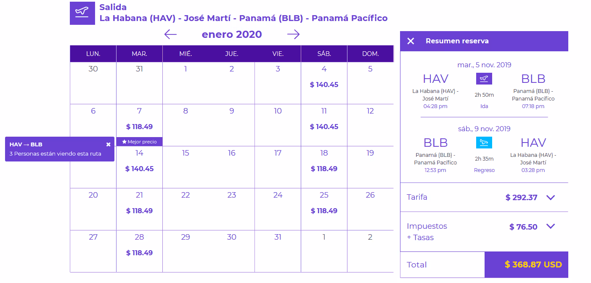Go to previous month with left arrow
Viewport: 591px width, 283px height.
pos(170,34)
